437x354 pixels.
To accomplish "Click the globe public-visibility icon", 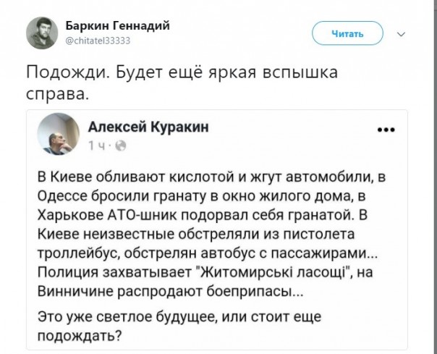I will [119, 147].
